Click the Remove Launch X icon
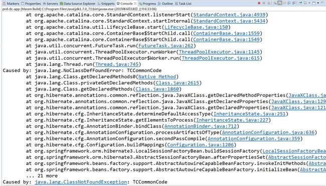 [x=264, y=3]
